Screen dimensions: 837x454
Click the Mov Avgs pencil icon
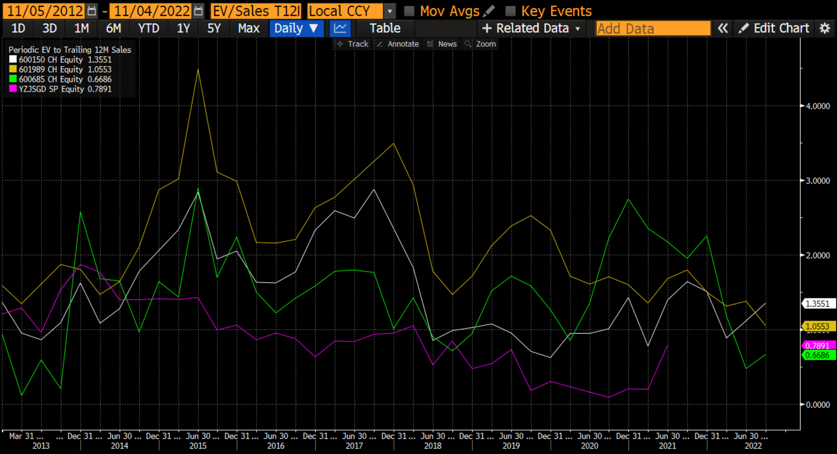(x=489, y=11)
